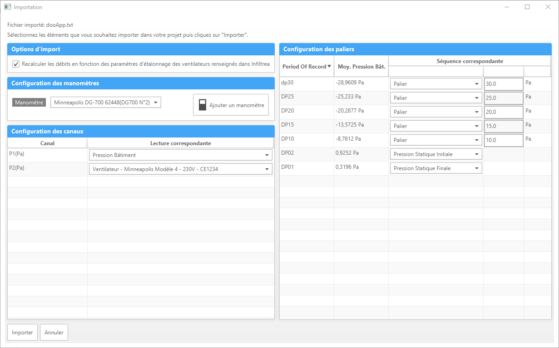Open the DP20 Palier sequence dropdown
This screenshot has width=559, height=348.
click(436, 112)
